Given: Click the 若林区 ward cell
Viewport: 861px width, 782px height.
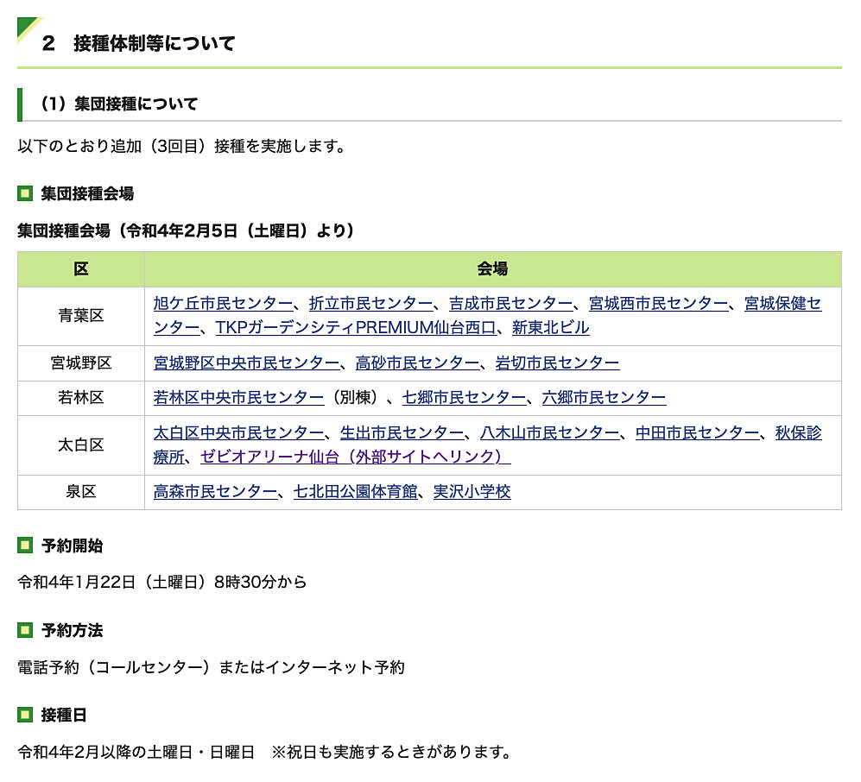Looking at the screenshot, I should coord(81,398).
